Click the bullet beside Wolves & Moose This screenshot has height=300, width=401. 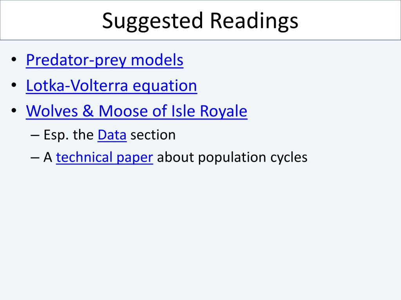pyautogui.click(x=14, y=111)
